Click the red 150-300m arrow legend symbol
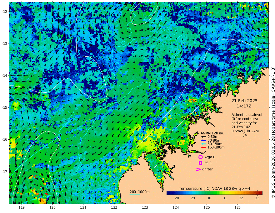 tap(203, 147)
